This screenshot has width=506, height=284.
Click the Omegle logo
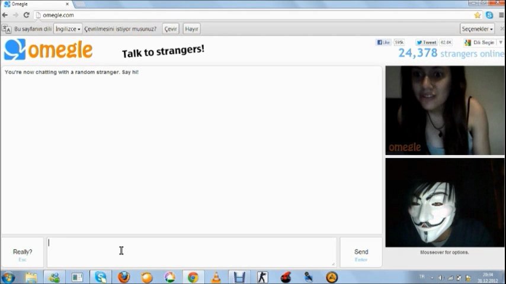coord(49,50)
